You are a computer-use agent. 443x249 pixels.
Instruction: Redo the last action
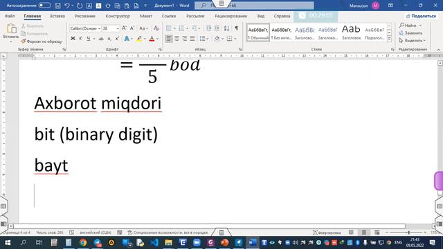pos(80,6)
